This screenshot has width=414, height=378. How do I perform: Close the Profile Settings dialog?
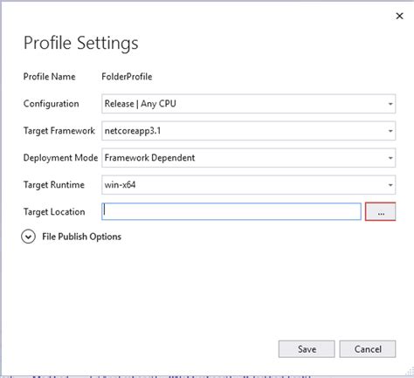[x=399, y=16]
